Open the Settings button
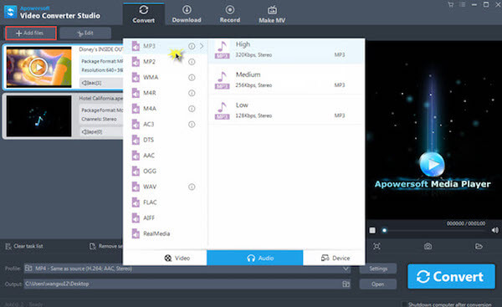The width and height of the screenshot is (502, 307). pos(378,269)
